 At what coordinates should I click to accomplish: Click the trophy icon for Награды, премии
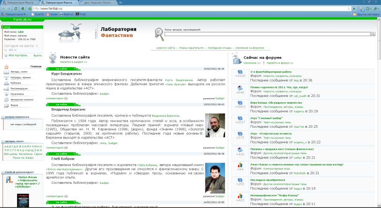pos(7,77)
